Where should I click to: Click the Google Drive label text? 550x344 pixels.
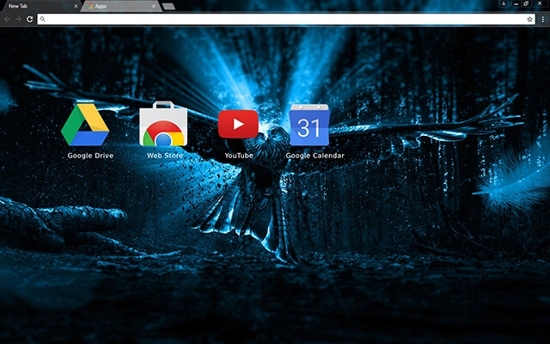90,156
